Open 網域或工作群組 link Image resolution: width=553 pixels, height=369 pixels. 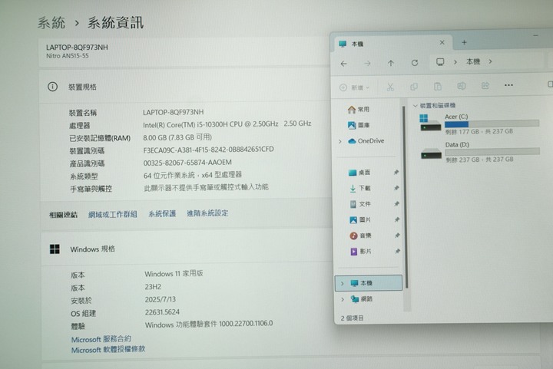[112, 215]
